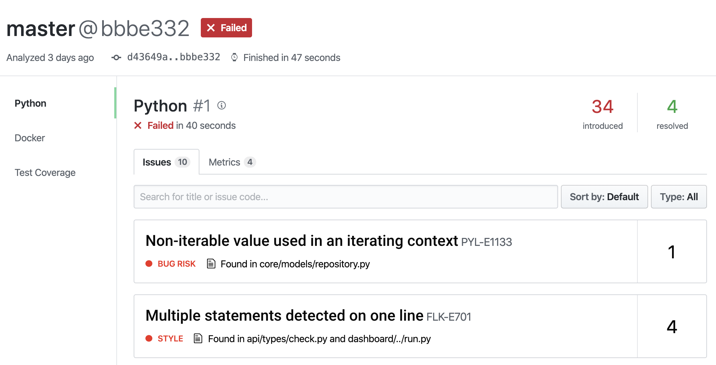Click the info icon beside Python #1

222,105
